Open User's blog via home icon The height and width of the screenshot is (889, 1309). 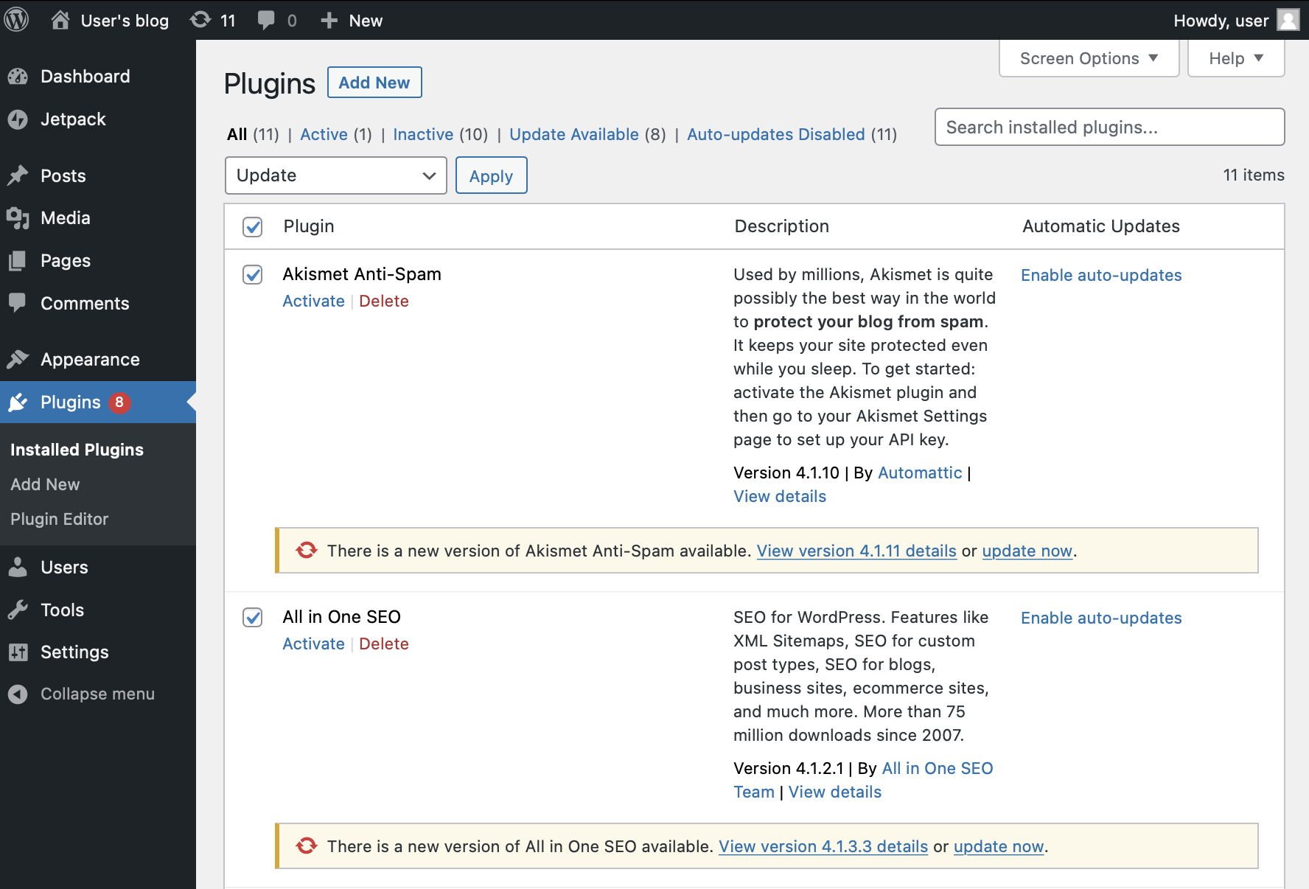[x=60, y=20]
